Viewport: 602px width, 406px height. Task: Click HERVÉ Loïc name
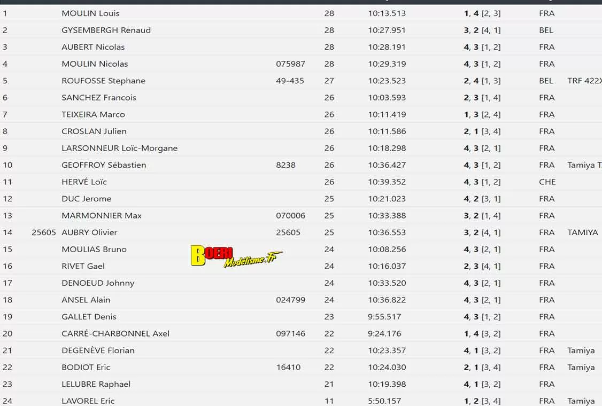84,182
